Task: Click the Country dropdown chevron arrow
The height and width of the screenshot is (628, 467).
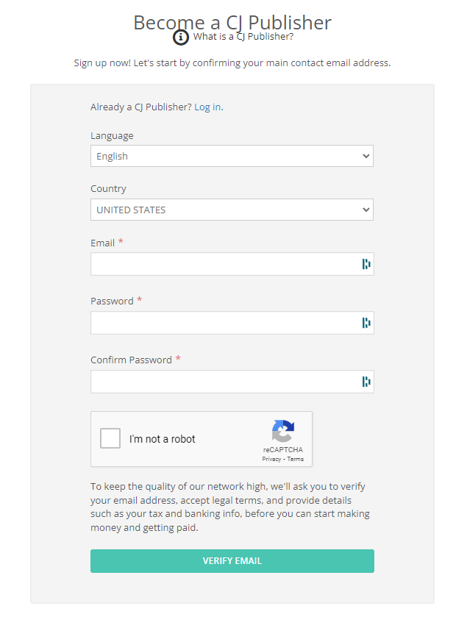Action: click(x=366, y=210)
